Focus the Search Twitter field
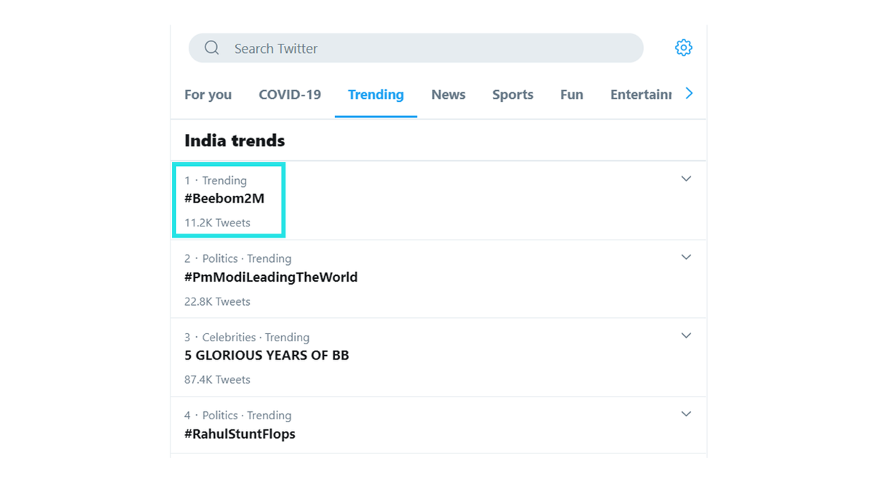This screenshot has width=874, height=492. pyautogui.click(x=416, y=48)
